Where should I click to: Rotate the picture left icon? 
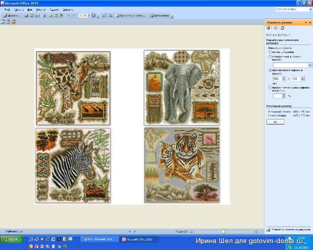(105, 15)
